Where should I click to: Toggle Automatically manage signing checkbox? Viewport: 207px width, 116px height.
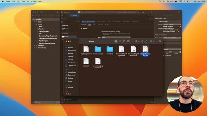[102, 32]
